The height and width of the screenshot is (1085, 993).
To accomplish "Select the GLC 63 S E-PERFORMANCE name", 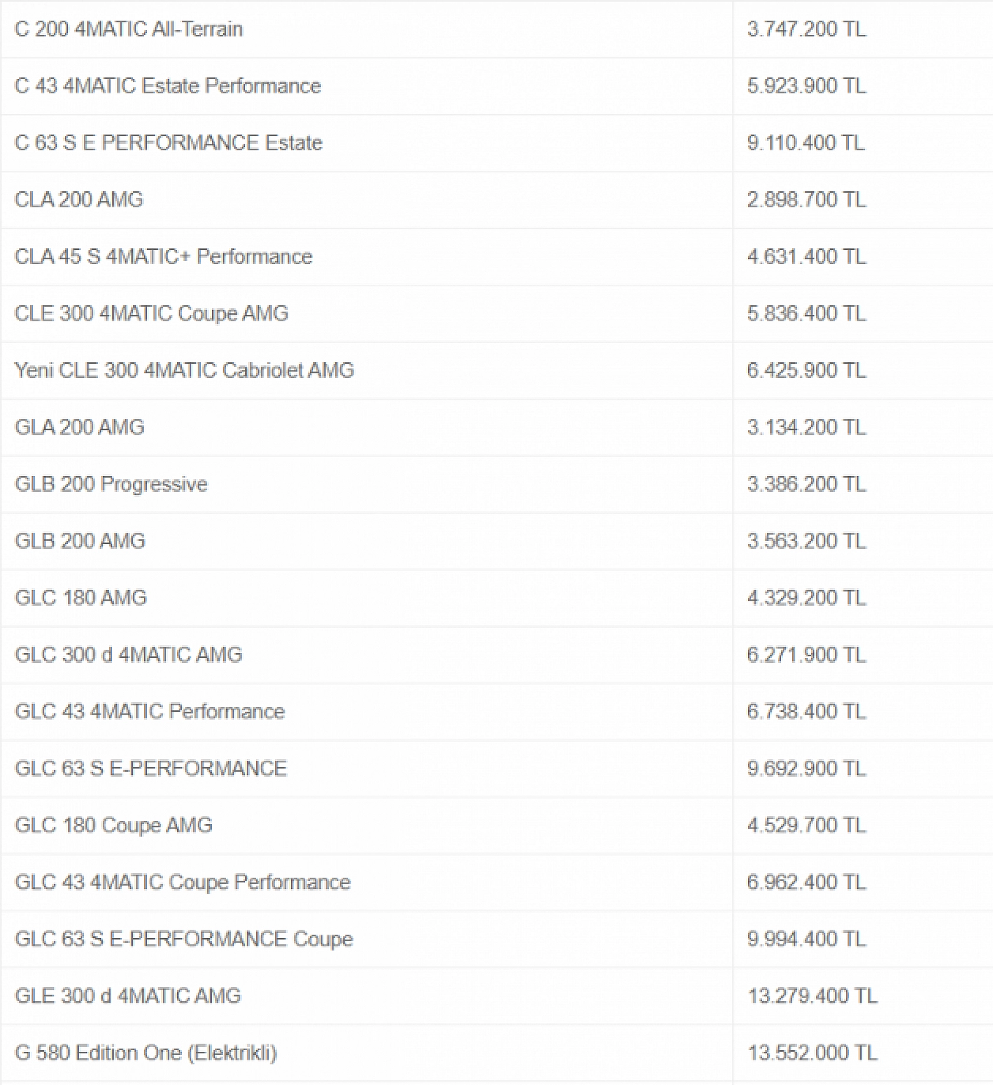I will pos(151,768).
